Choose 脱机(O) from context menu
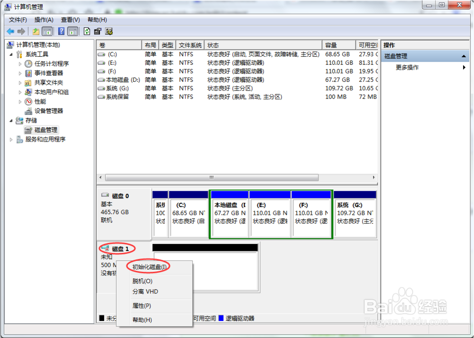 155,281
